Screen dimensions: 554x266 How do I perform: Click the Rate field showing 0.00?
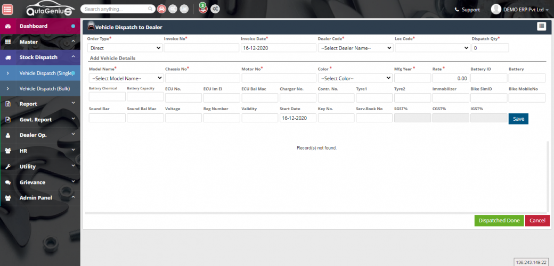(x=451, y=78)
